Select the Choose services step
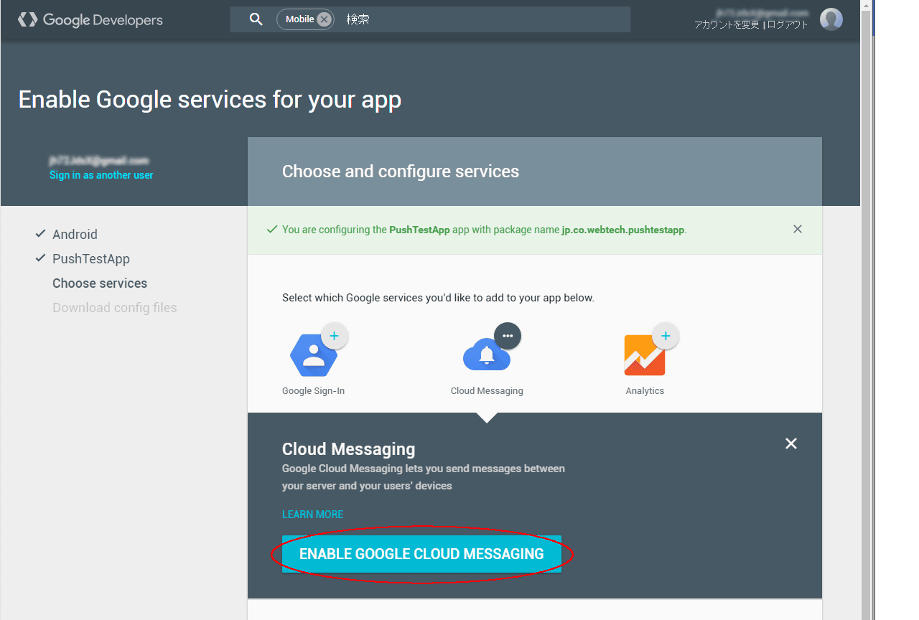Viewport: 919px width, 620px height. click(x=100, y=283)
